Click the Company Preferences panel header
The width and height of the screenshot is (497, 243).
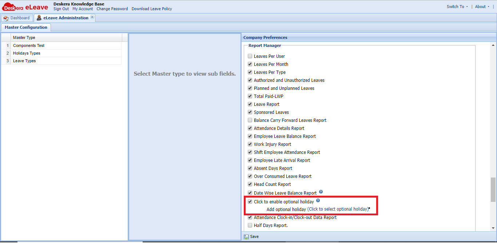(369, 37)
